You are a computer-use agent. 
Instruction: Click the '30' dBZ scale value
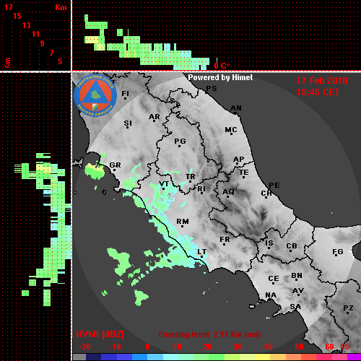click(238, 347)
